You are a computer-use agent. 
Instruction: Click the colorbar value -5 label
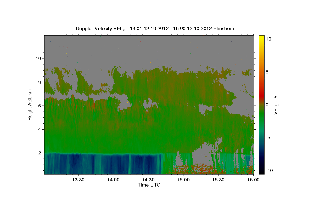click(268, 138)
